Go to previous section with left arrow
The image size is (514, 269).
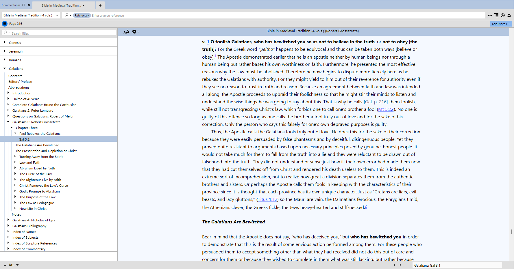coord(394,265)
